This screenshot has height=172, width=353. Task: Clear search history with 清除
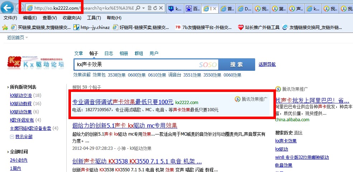[298, 133]
